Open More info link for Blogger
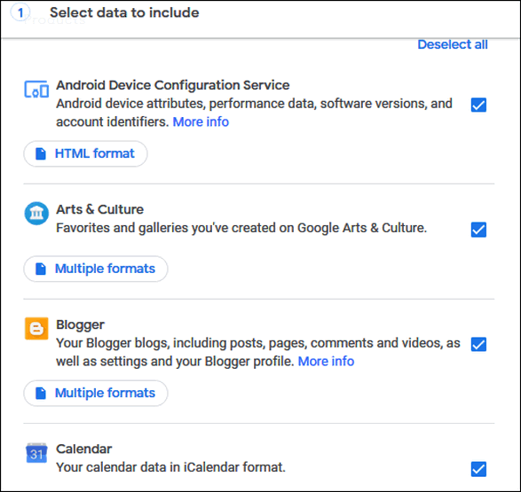The image size is (521, 492). (326, 362)
